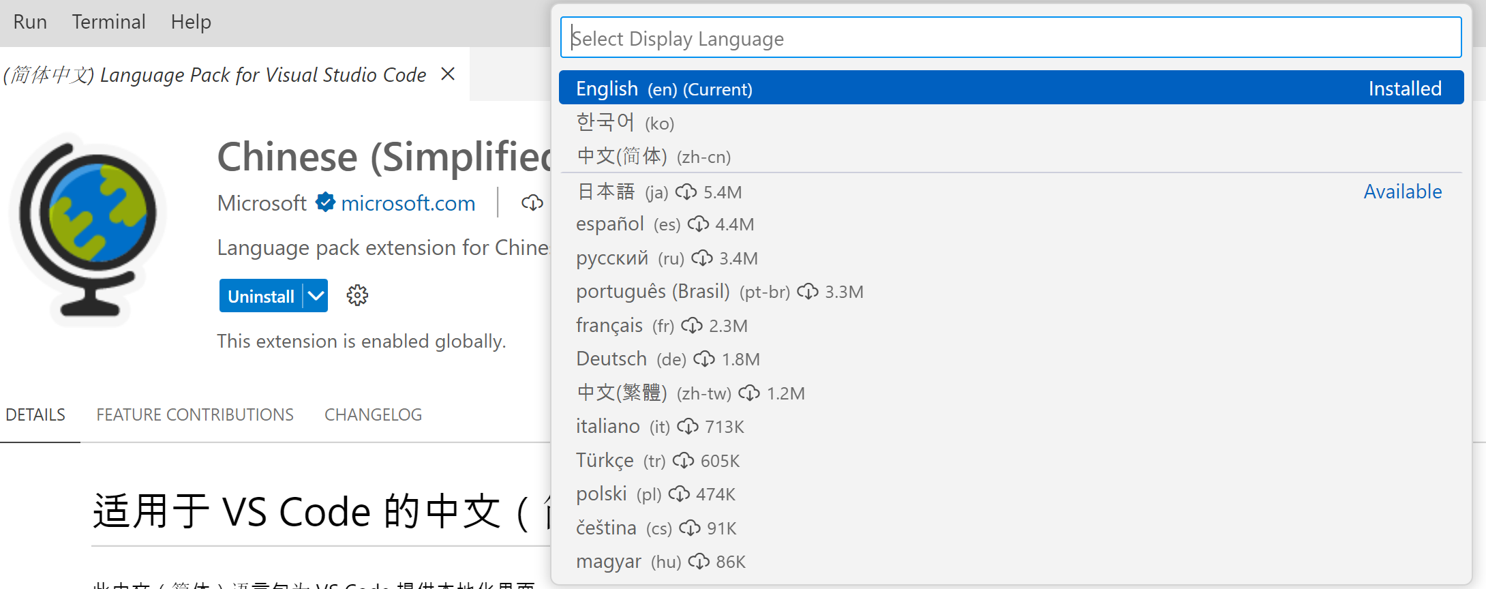The height and width of the screenshot is (589, 1486).
Task: Select the Language Pack for Visual Studio Code tab
Action: [215, 74]
